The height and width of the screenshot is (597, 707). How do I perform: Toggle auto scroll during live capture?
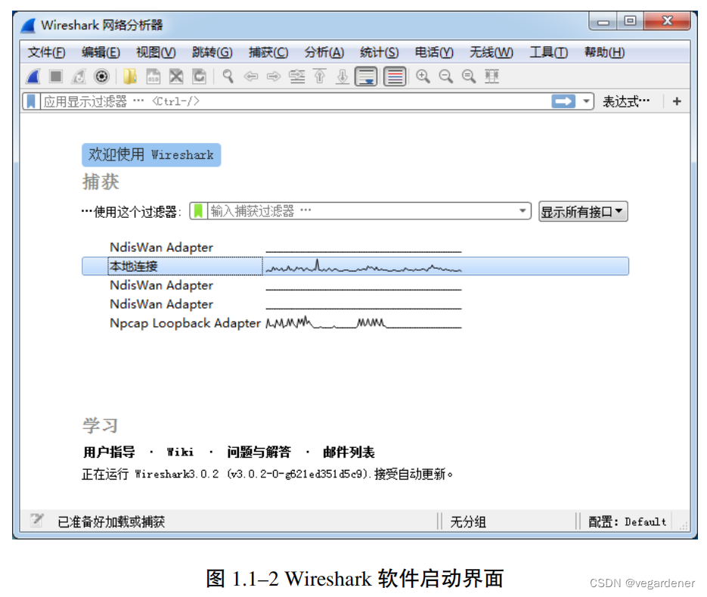366,76
